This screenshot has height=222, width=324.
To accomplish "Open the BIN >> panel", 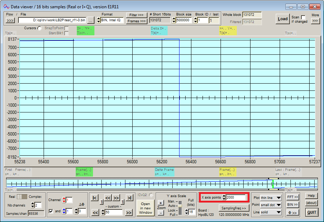I will 292,205.
